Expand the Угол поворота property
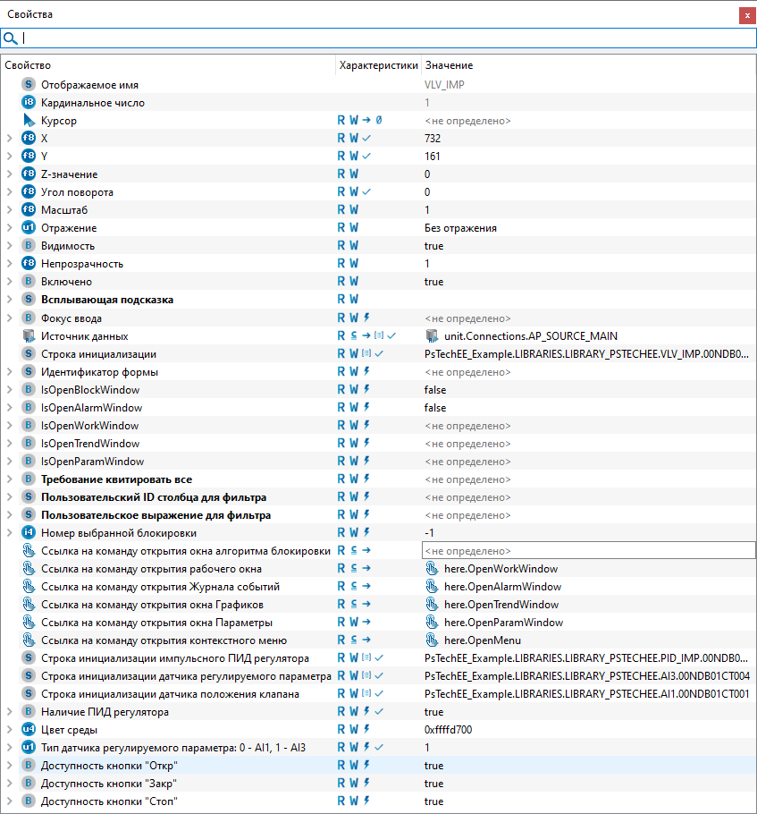The width and height of the screenshot is (757, 814). pos(9,192)
